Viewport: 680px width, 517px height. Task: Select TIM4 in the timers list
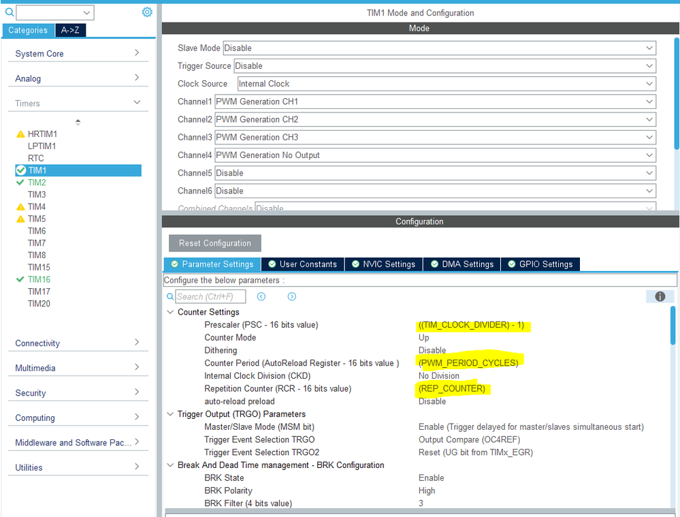click(37, 207)
